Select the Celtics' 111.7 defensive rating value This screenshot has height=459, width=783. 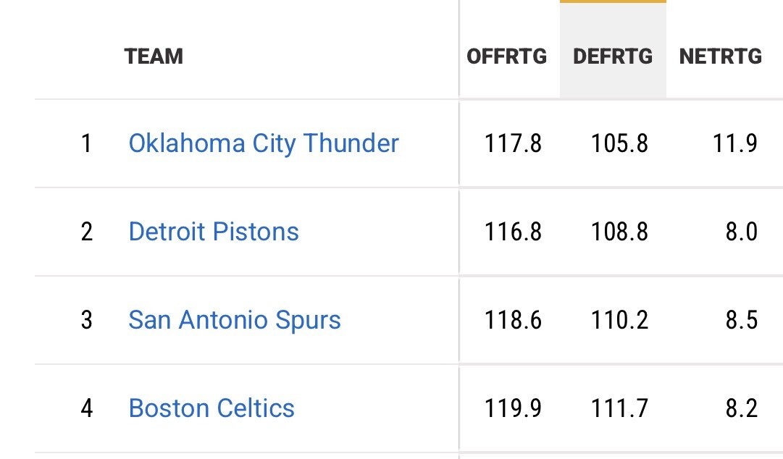point(619,408)
